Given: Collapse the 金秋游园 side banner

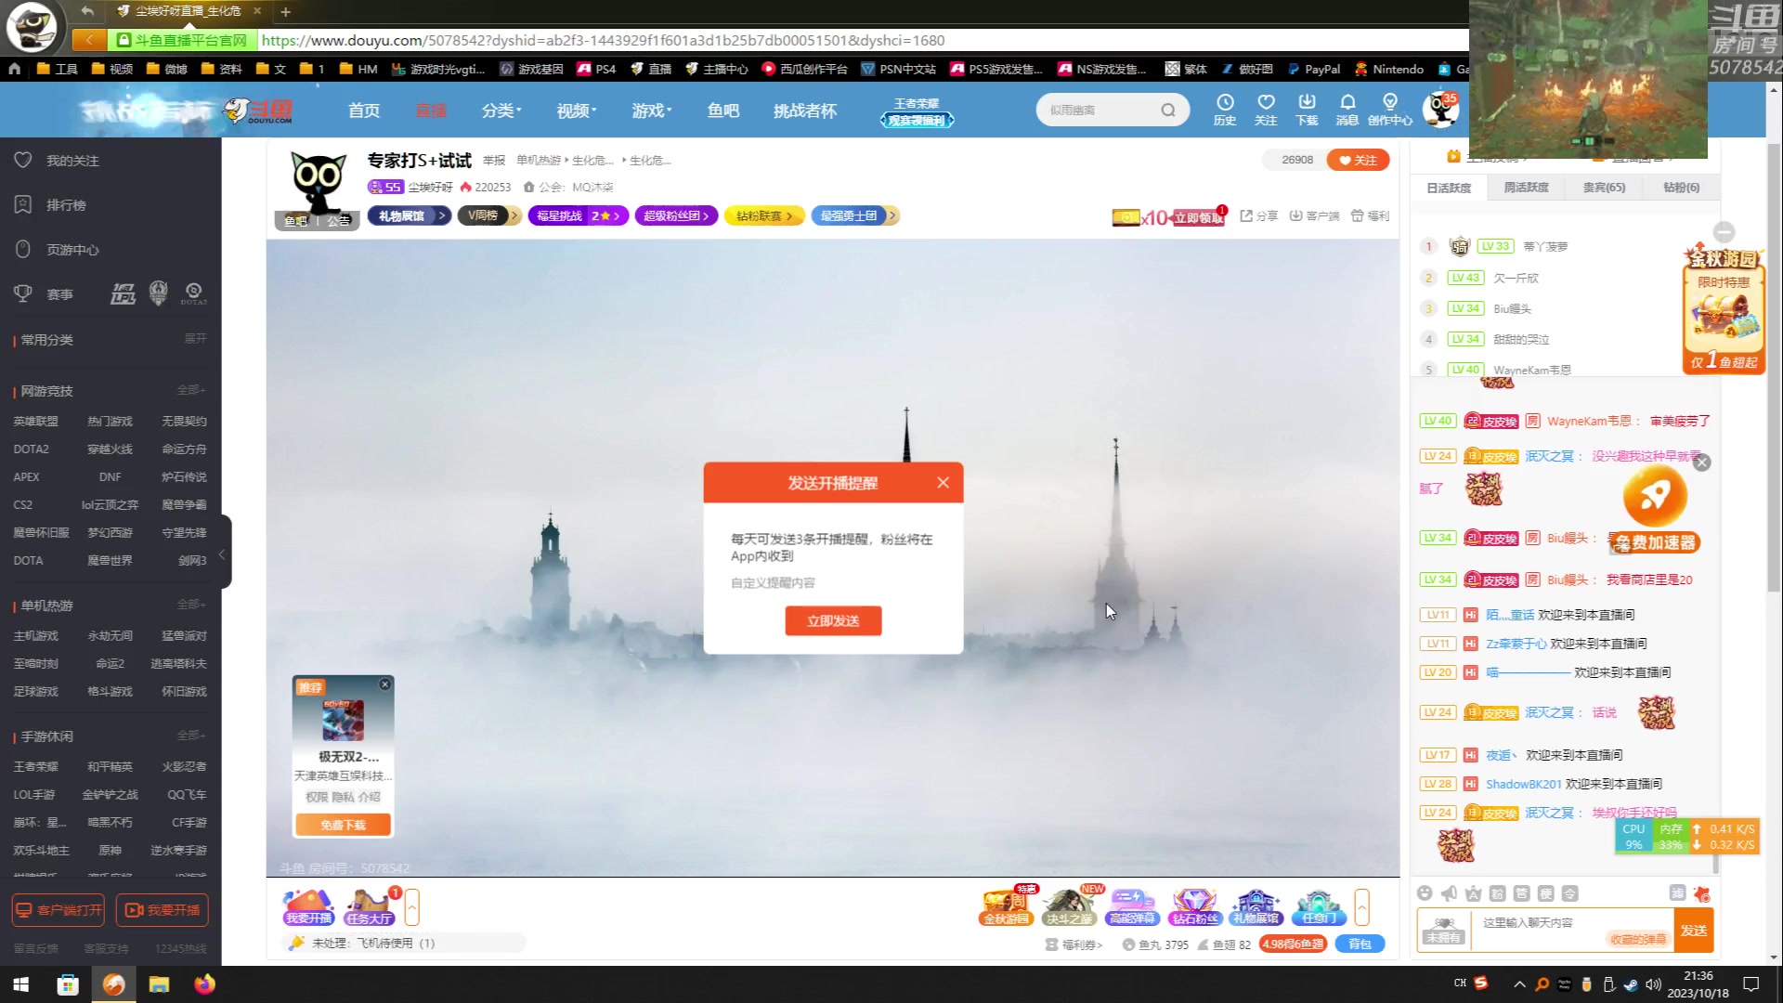Looking at the screenshot, I should click(1724, 232).
